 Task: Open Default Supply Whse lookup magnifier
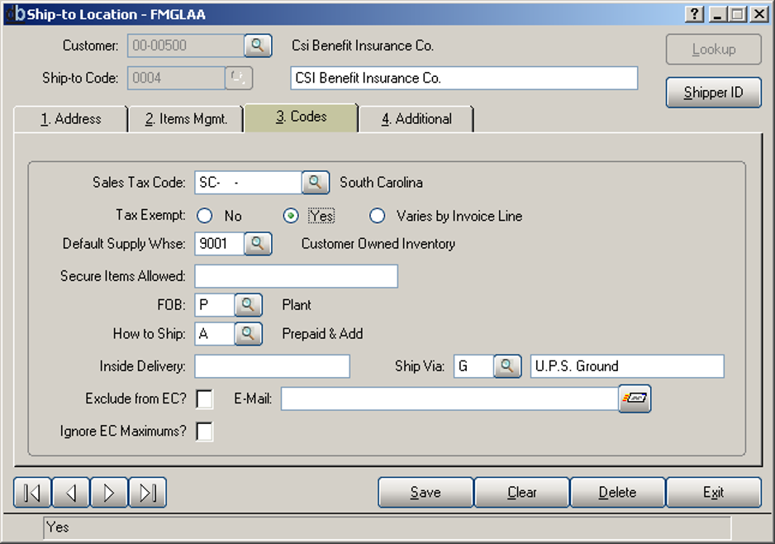258,244
